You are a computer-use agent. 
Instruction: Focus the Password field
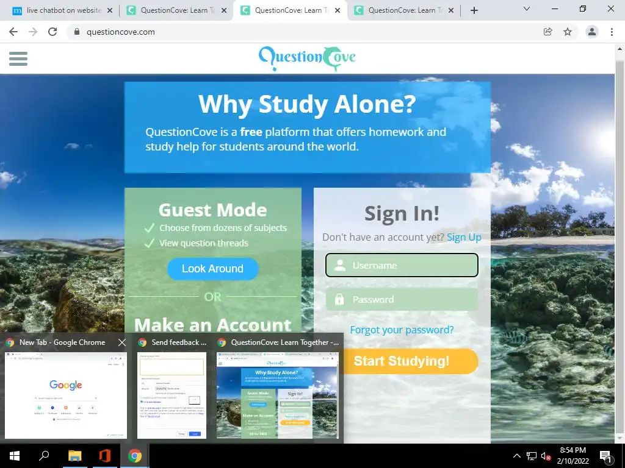click(x=402, y=299)
